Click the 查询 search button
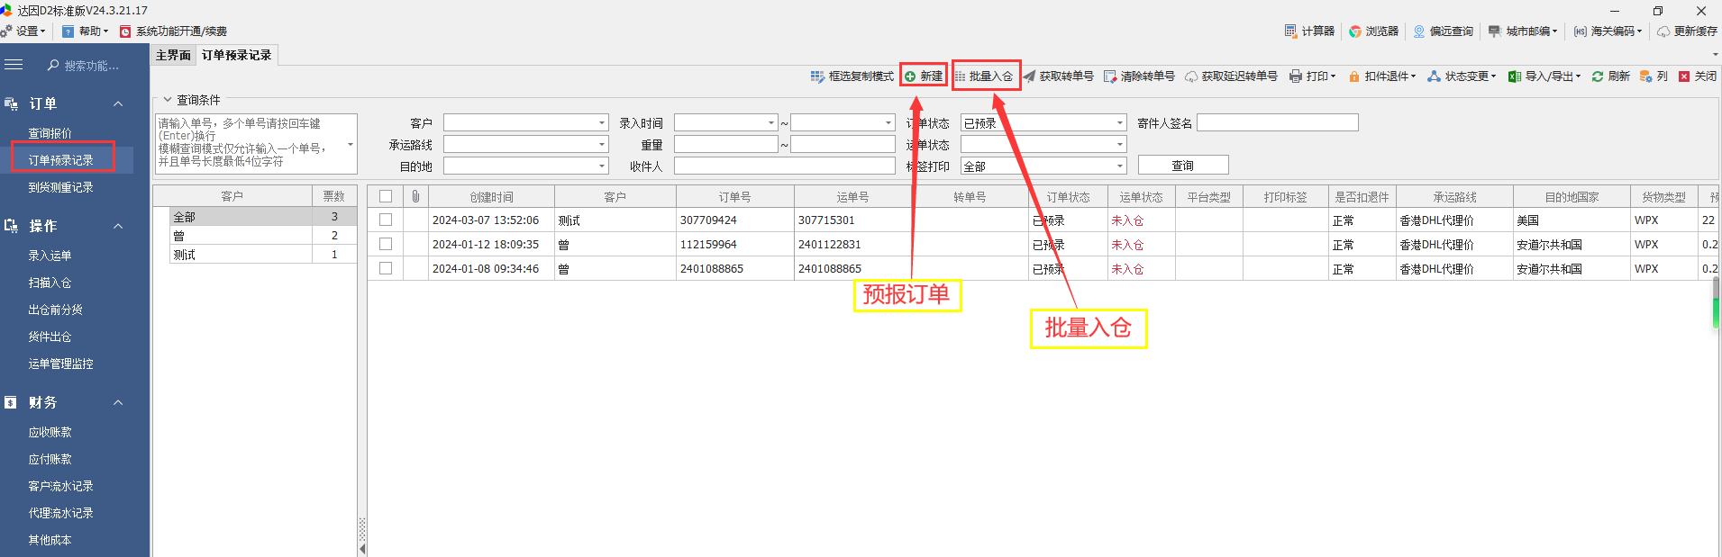This screenshot has width=1722, height=557. click(x=1182, y=166)
